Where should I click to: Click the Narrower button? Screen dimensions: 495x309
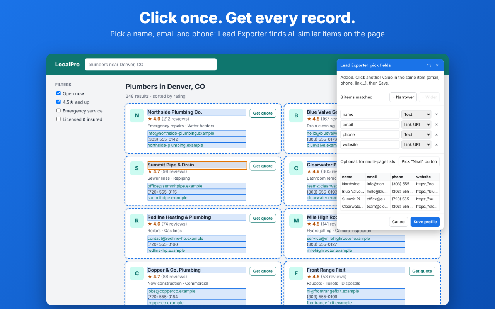(x=403, y=97)
